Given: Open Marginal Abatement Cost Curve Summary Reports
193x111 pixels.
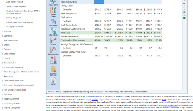Looking at the screenshot, I should (x=23, y=12).
